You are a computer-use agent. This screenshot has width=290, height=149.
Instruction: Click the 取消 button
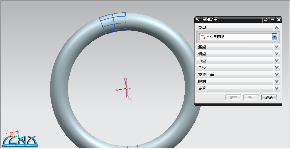pos(269,97)
